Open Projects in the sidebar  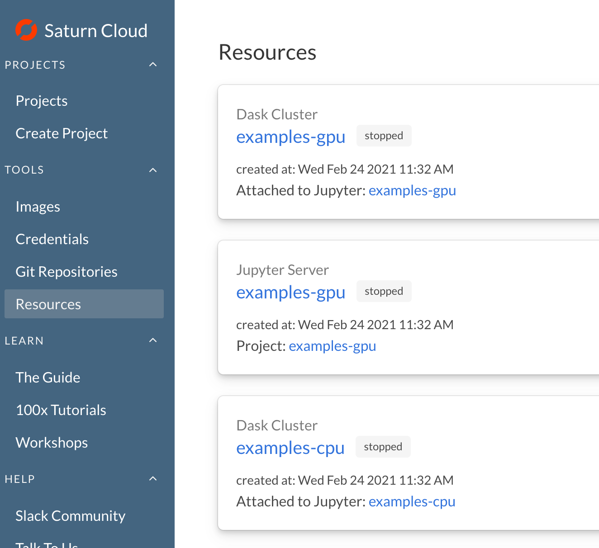click(x=42, y=101)
